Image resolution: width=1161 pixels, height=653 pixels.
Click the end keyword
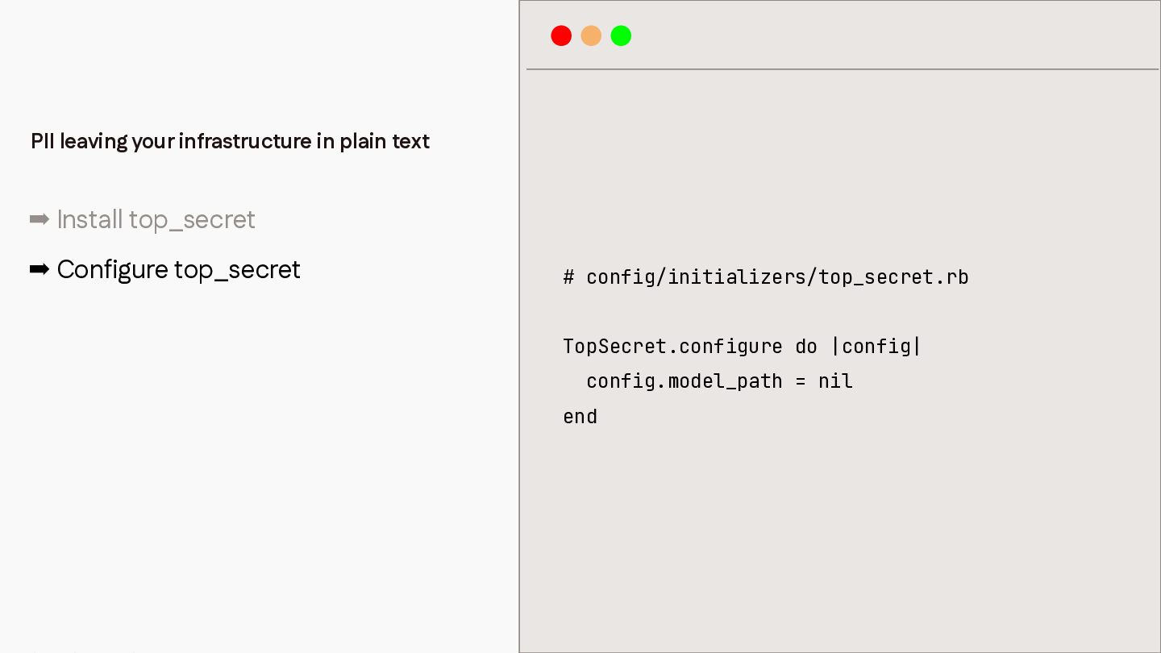coord(580,417)
